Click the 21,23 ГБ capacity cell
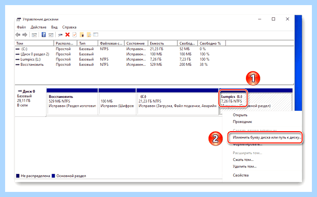 click(156, 49)
